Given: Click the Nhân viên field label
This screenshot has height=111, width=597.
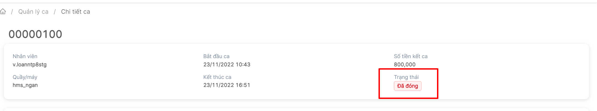Looking at the screenshot, I should pos(25,56).
